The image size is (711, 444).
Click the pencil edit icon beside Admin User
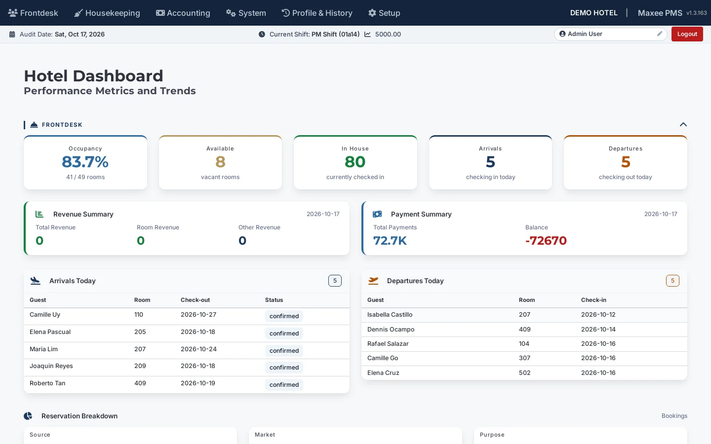point(659,34)
